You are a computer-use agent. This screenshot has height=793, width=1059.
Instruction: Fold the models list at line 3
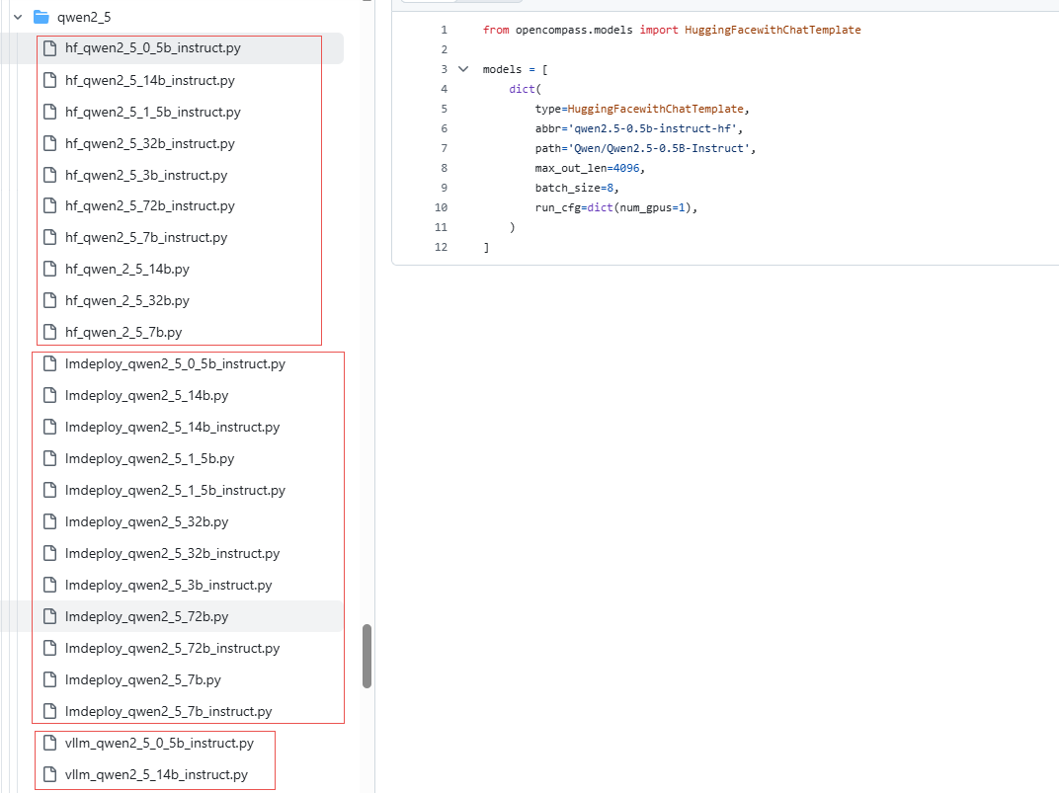(463, 69)
